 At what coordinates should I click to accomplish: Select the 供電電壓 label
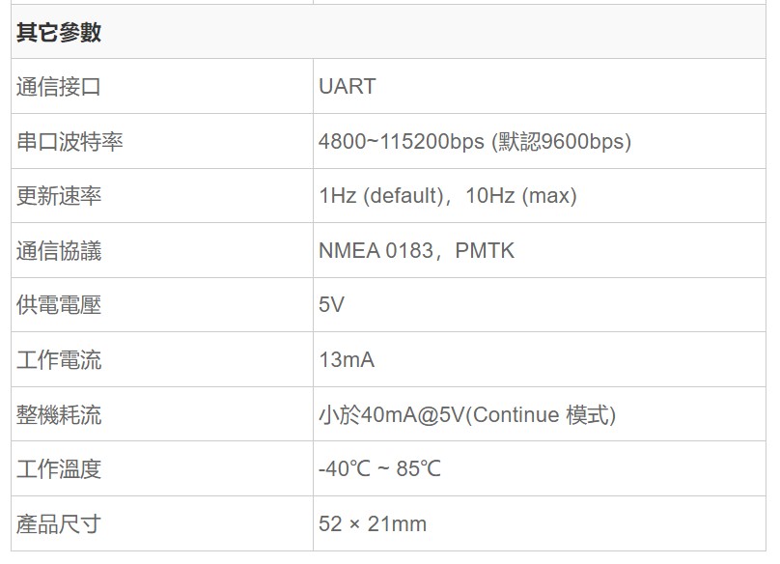59,304
